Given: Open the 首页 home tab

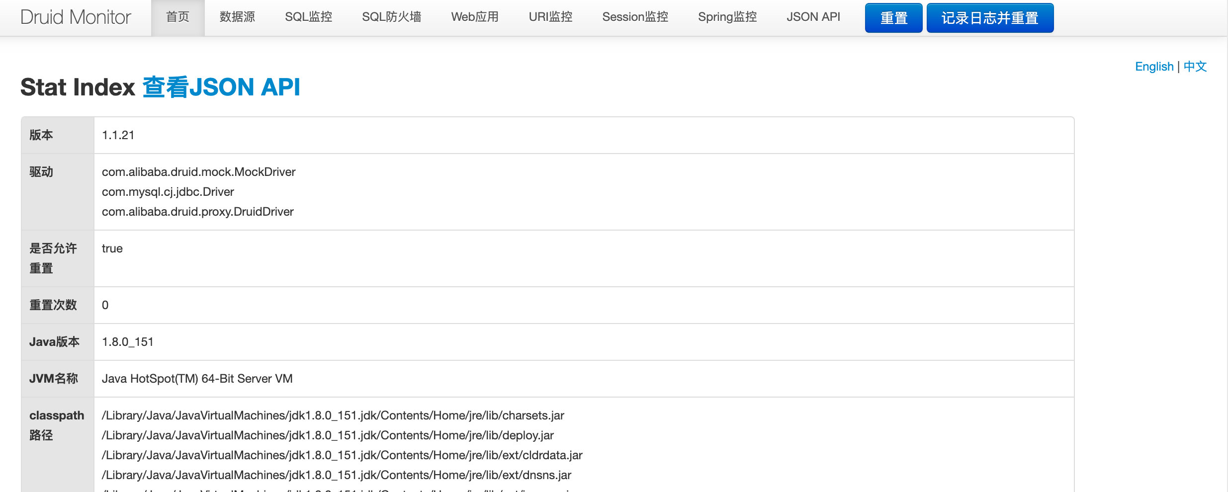Looking at the screenshot, I should tap(177, 17).
